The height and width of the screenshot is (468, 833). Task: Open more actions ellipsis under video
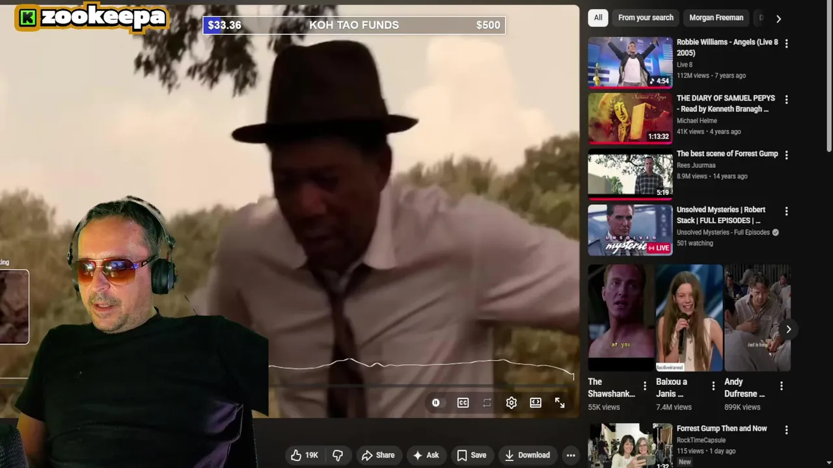(x=571, y=455)
